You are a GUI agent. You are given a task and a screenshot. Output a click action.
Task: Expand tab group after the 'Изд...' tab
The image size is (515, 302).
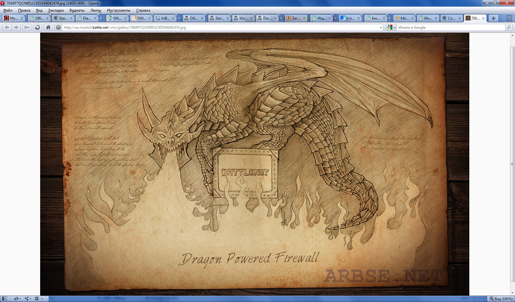point(335,18)
